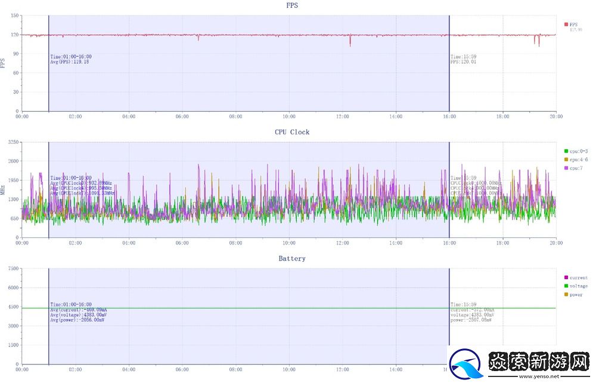Viewport: 596px width, 383px height.
Task: Click the FPS dip near 12:00
Action: (350, 42)
